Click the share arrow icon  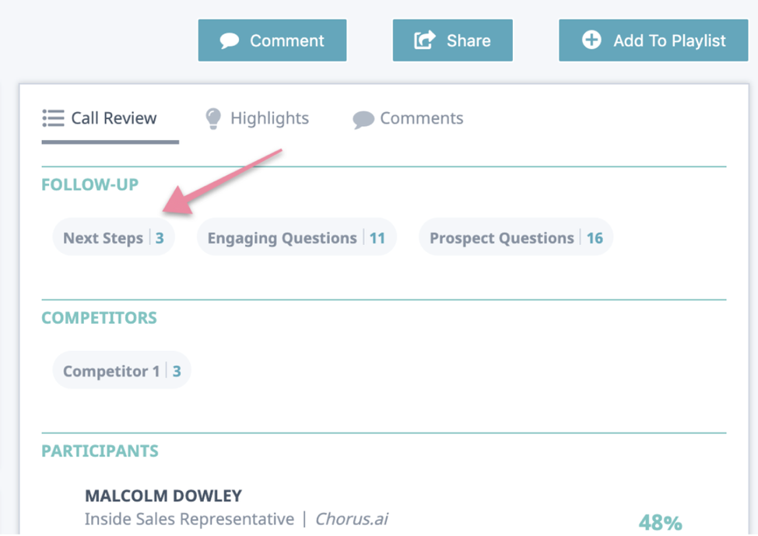(425, 40)
